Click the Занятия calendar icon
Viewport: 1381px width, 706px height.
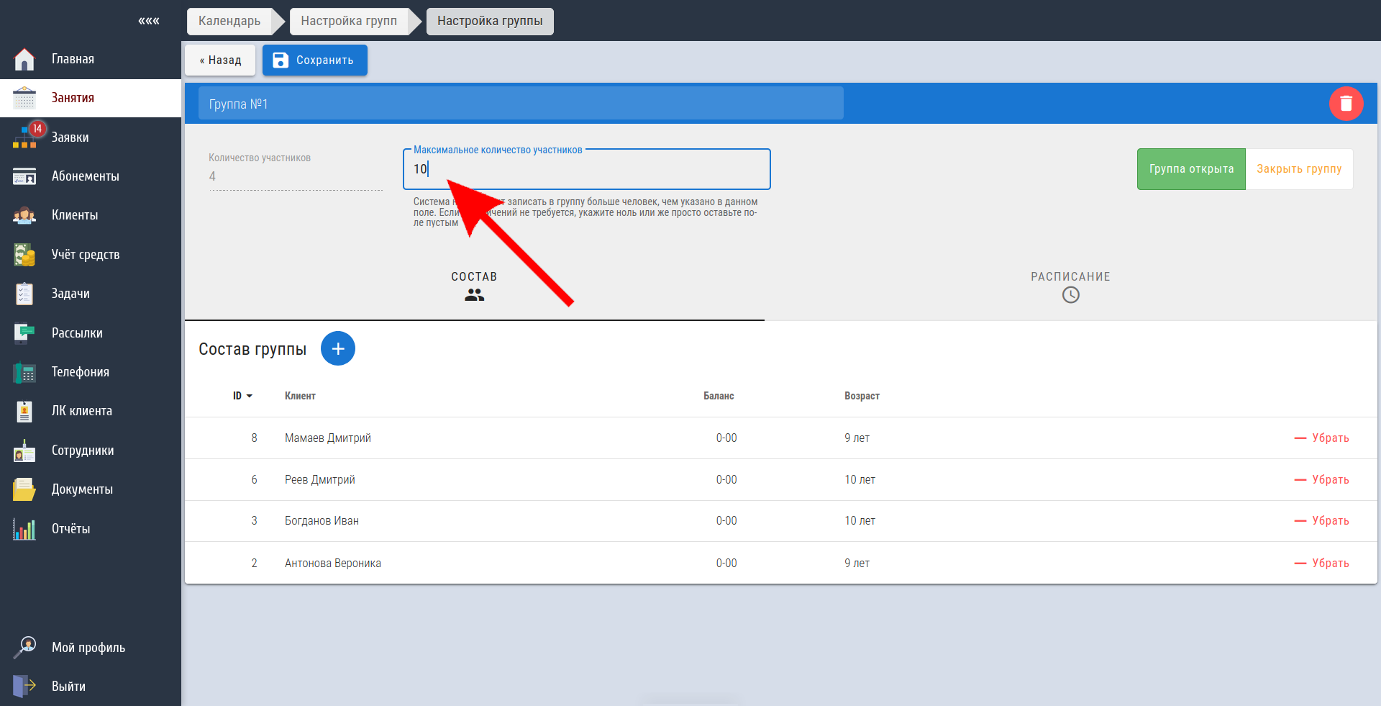[24, 98]
